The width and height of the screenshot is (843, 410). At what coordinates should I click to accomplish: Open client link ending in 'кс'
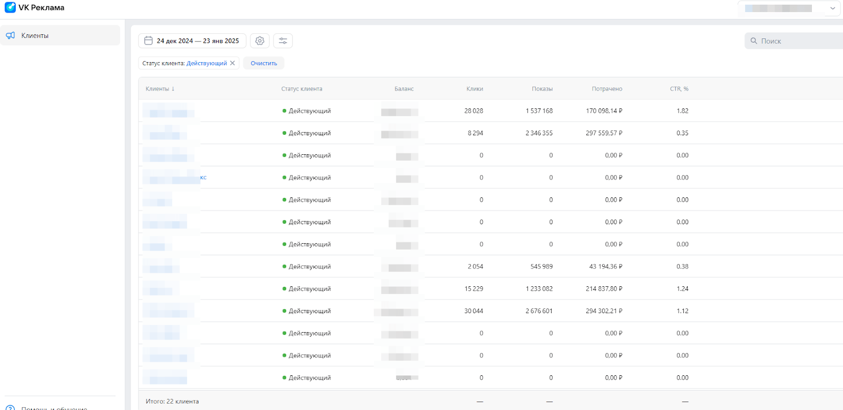click(203, 177)
